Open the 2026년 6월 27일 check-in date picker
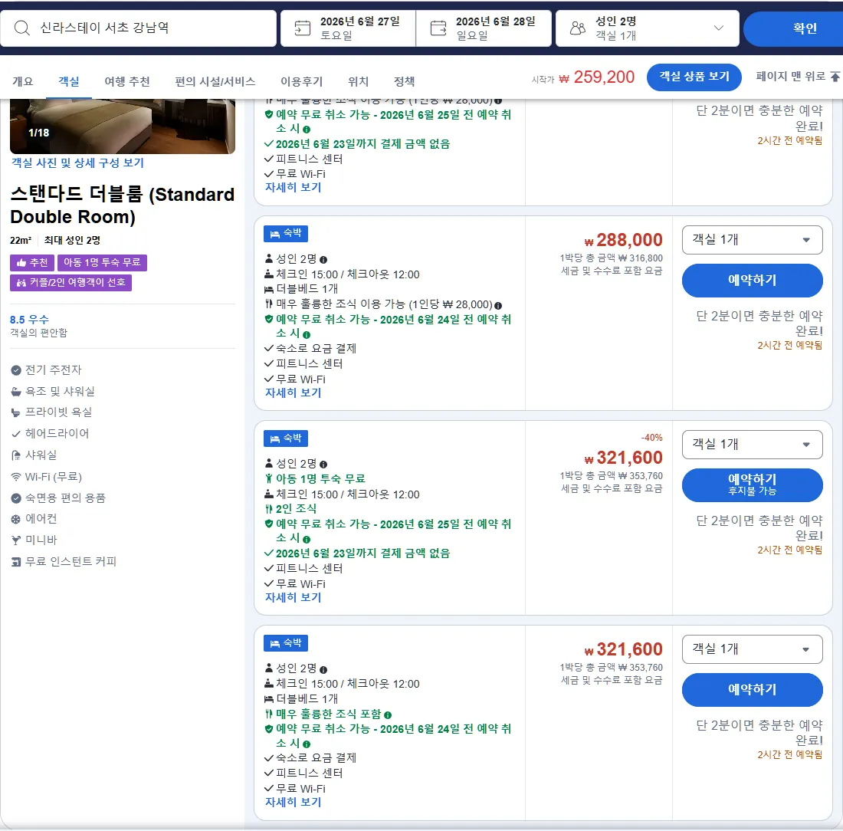The width and height of the screenshot is (843, 831). click(348, 28)
